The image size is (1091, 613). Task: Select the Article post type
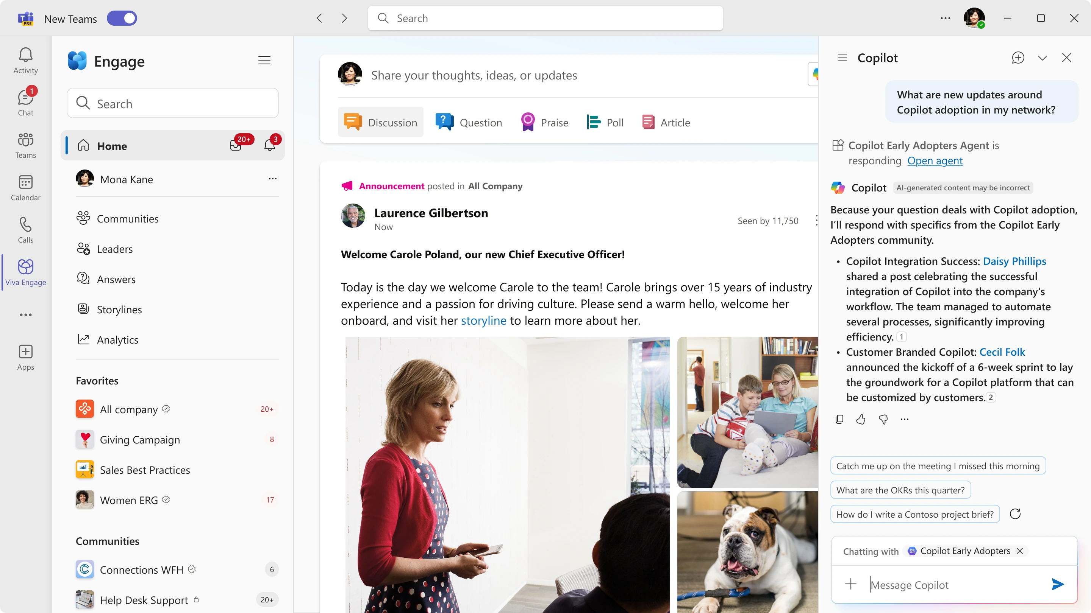[666, 122]
